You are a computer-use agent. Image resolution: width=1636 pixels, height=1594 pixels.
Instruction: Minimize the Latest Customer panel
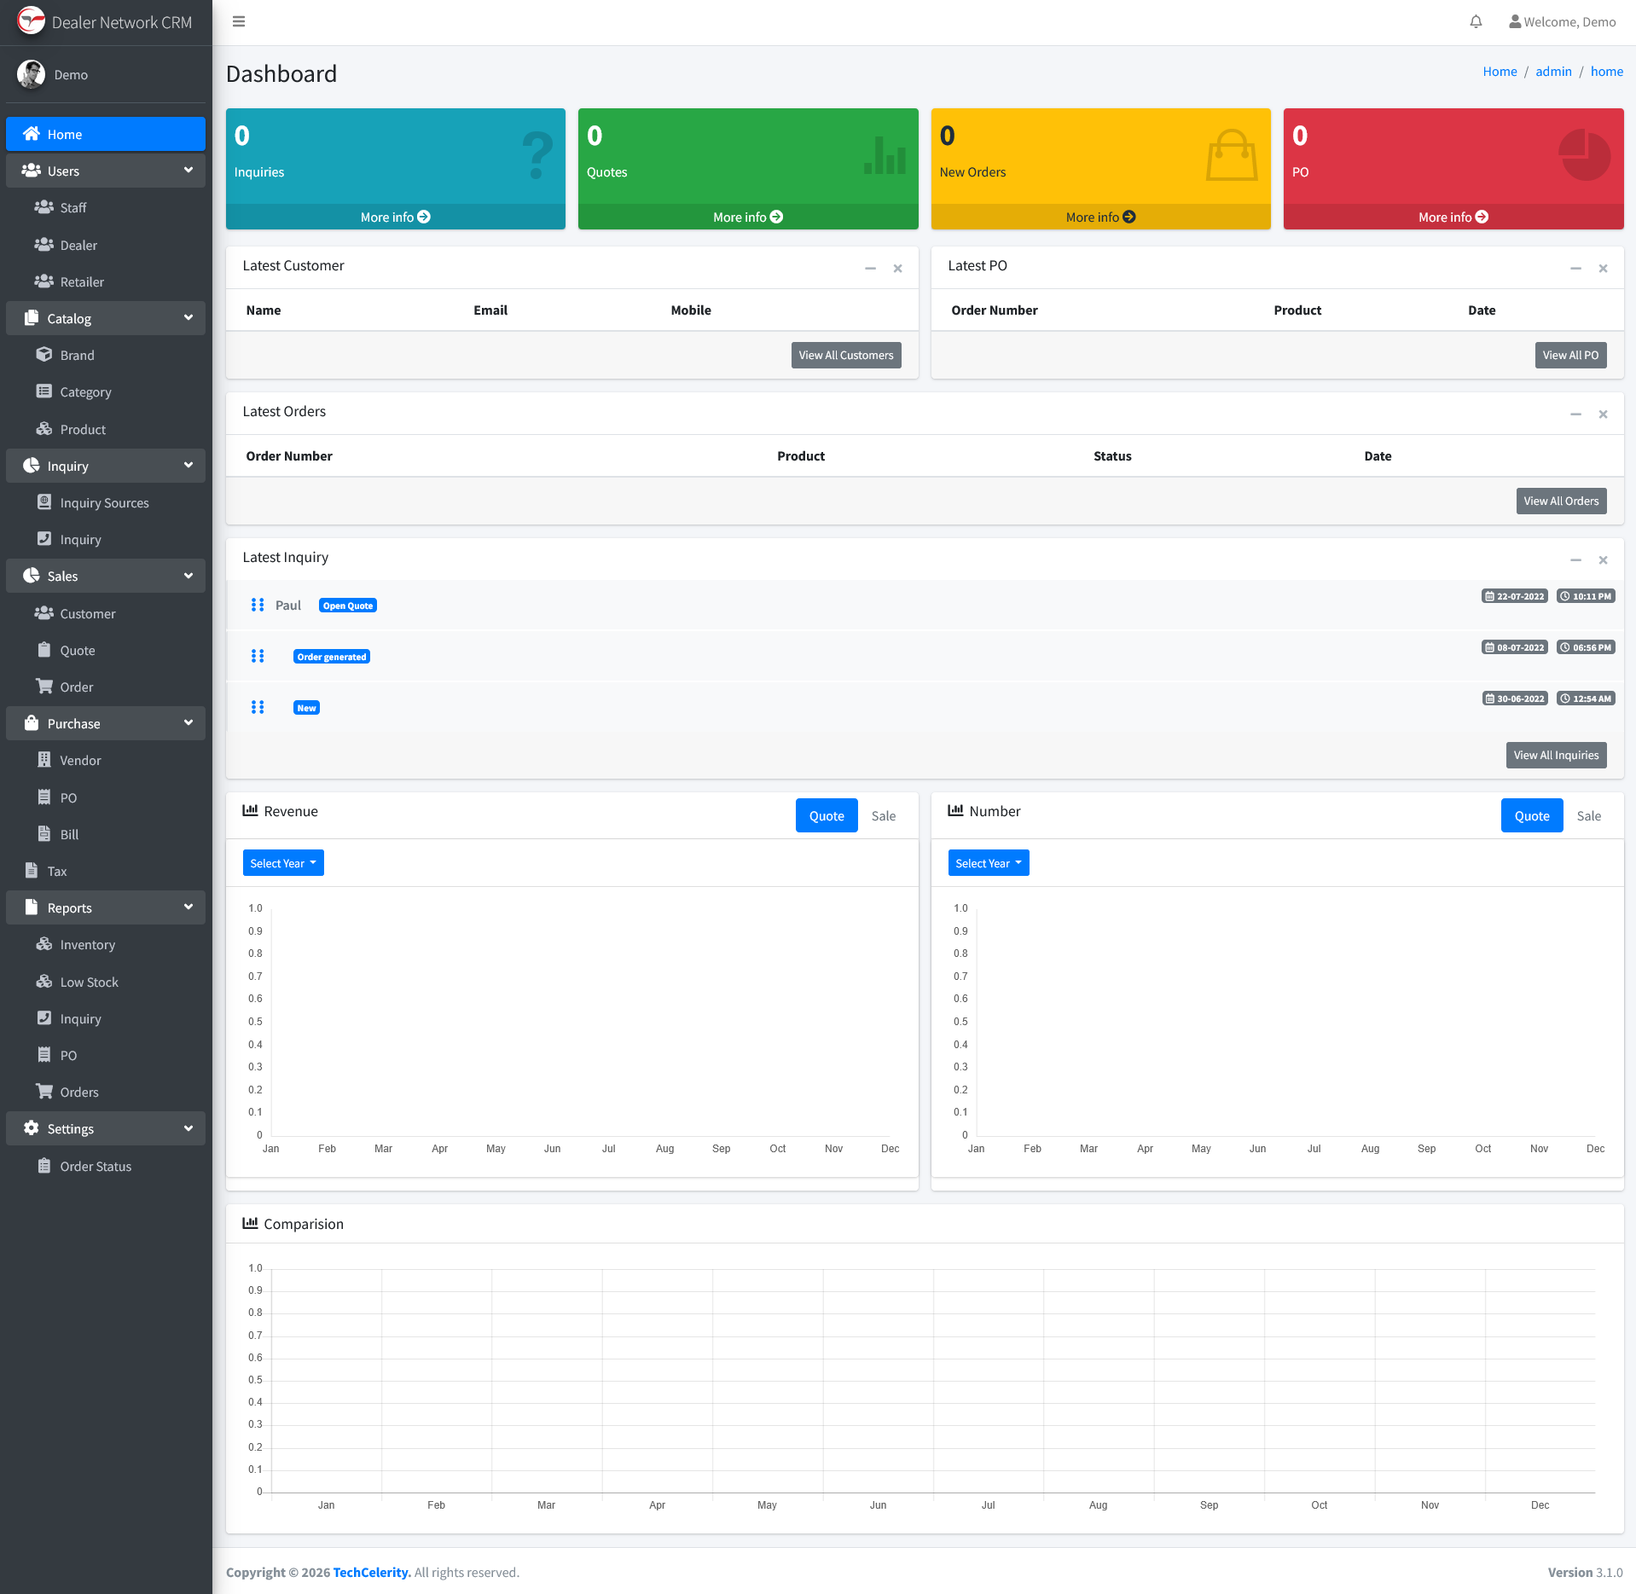[870, 269]
